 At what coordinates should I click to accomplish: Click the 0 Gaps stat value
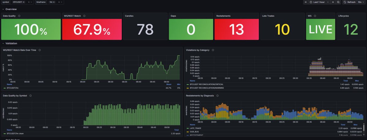click(191, 30)
